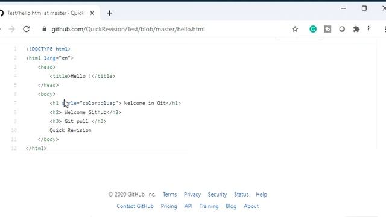This screenshot has width=386, height=217.
Task: Click the opening <head> tag line
Action: pos(47,67)
